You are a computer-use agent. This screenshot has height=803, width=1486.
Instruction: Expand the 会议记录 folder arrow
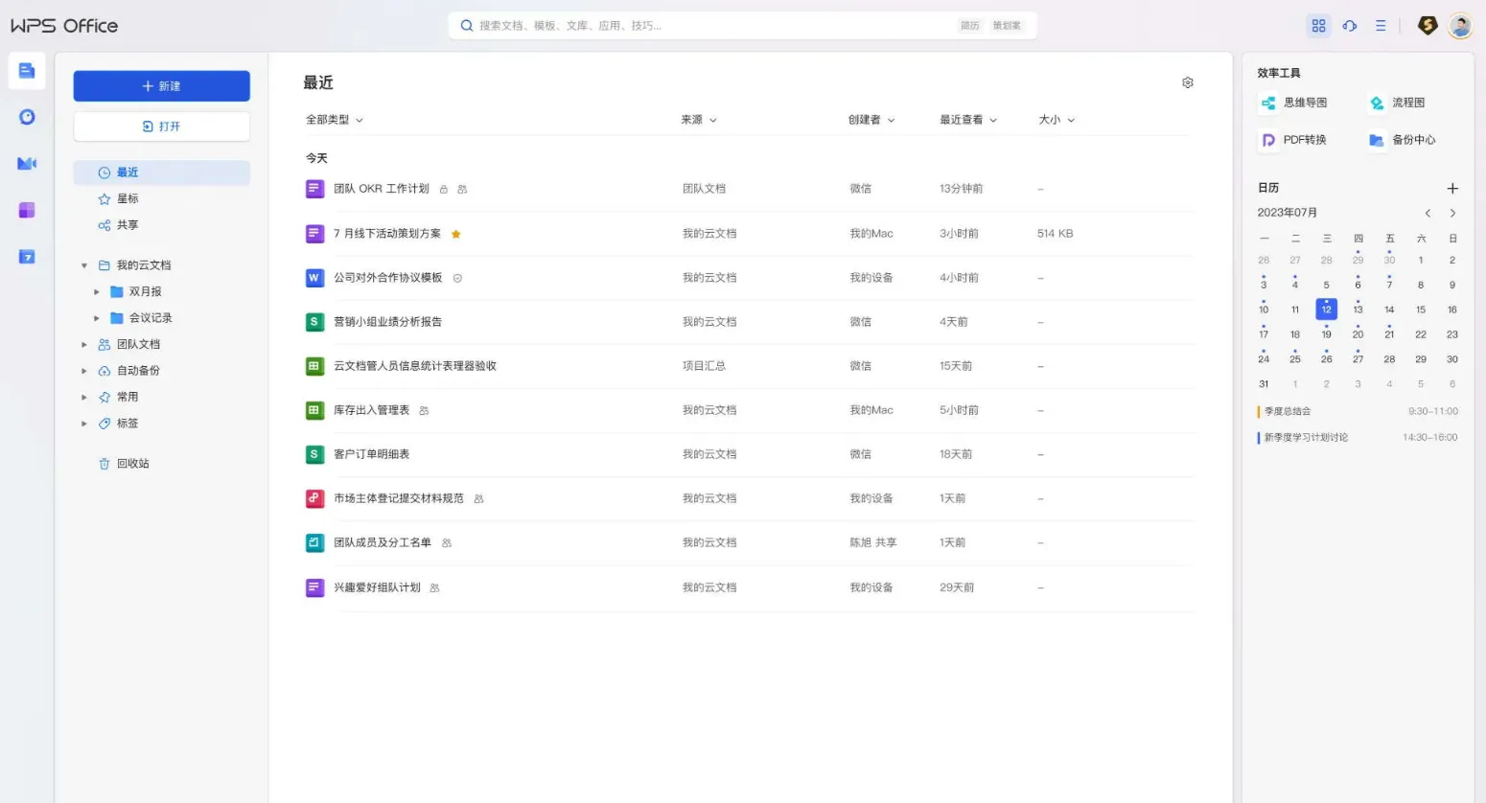point(97,318)
